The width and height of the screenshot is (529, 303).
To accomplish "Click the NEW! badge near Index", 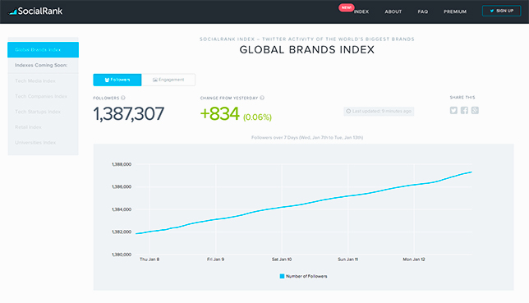I will point(347,7).
